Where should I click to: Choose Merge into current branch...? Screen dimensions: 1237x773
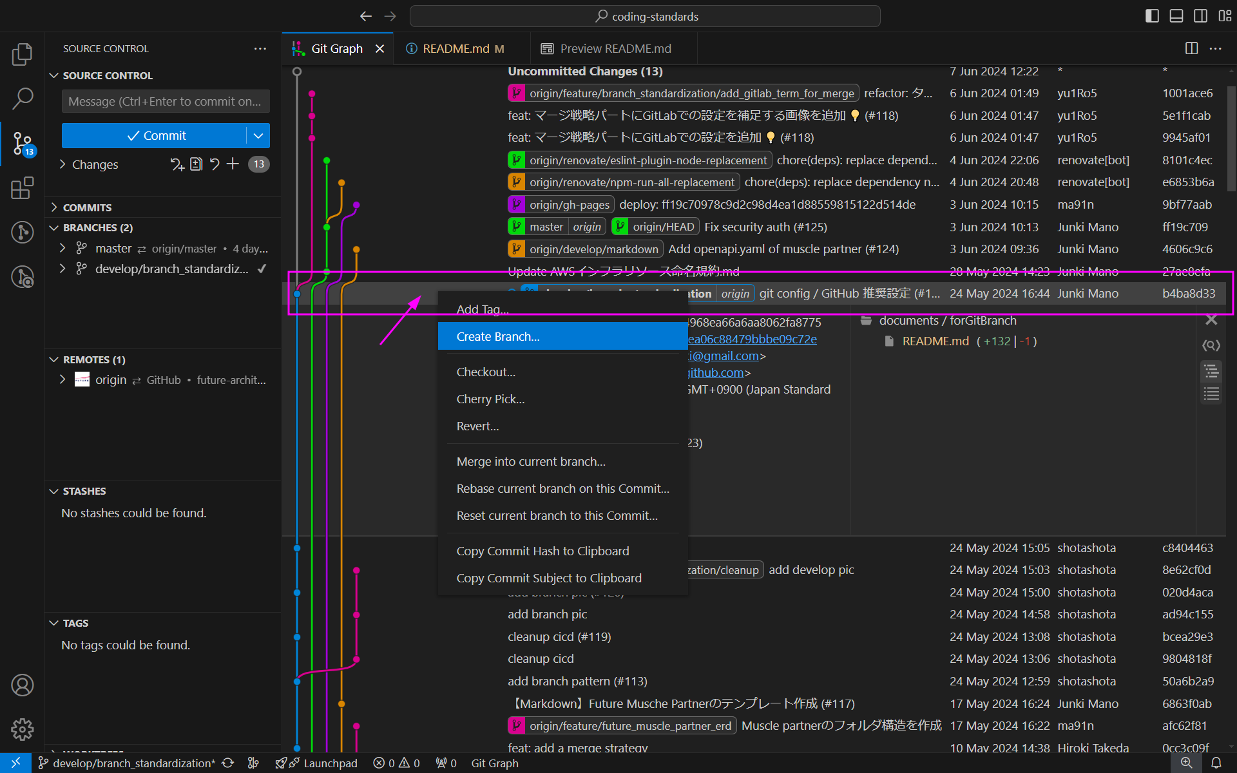pyautogui.click(x=562, y=462)
